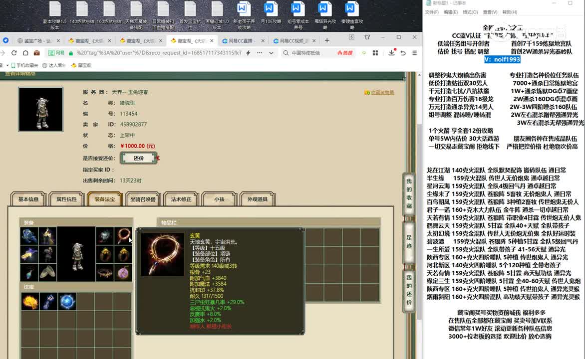
Task: Click the 热搜 hot search icon in address bar
Action: point(344,53)
